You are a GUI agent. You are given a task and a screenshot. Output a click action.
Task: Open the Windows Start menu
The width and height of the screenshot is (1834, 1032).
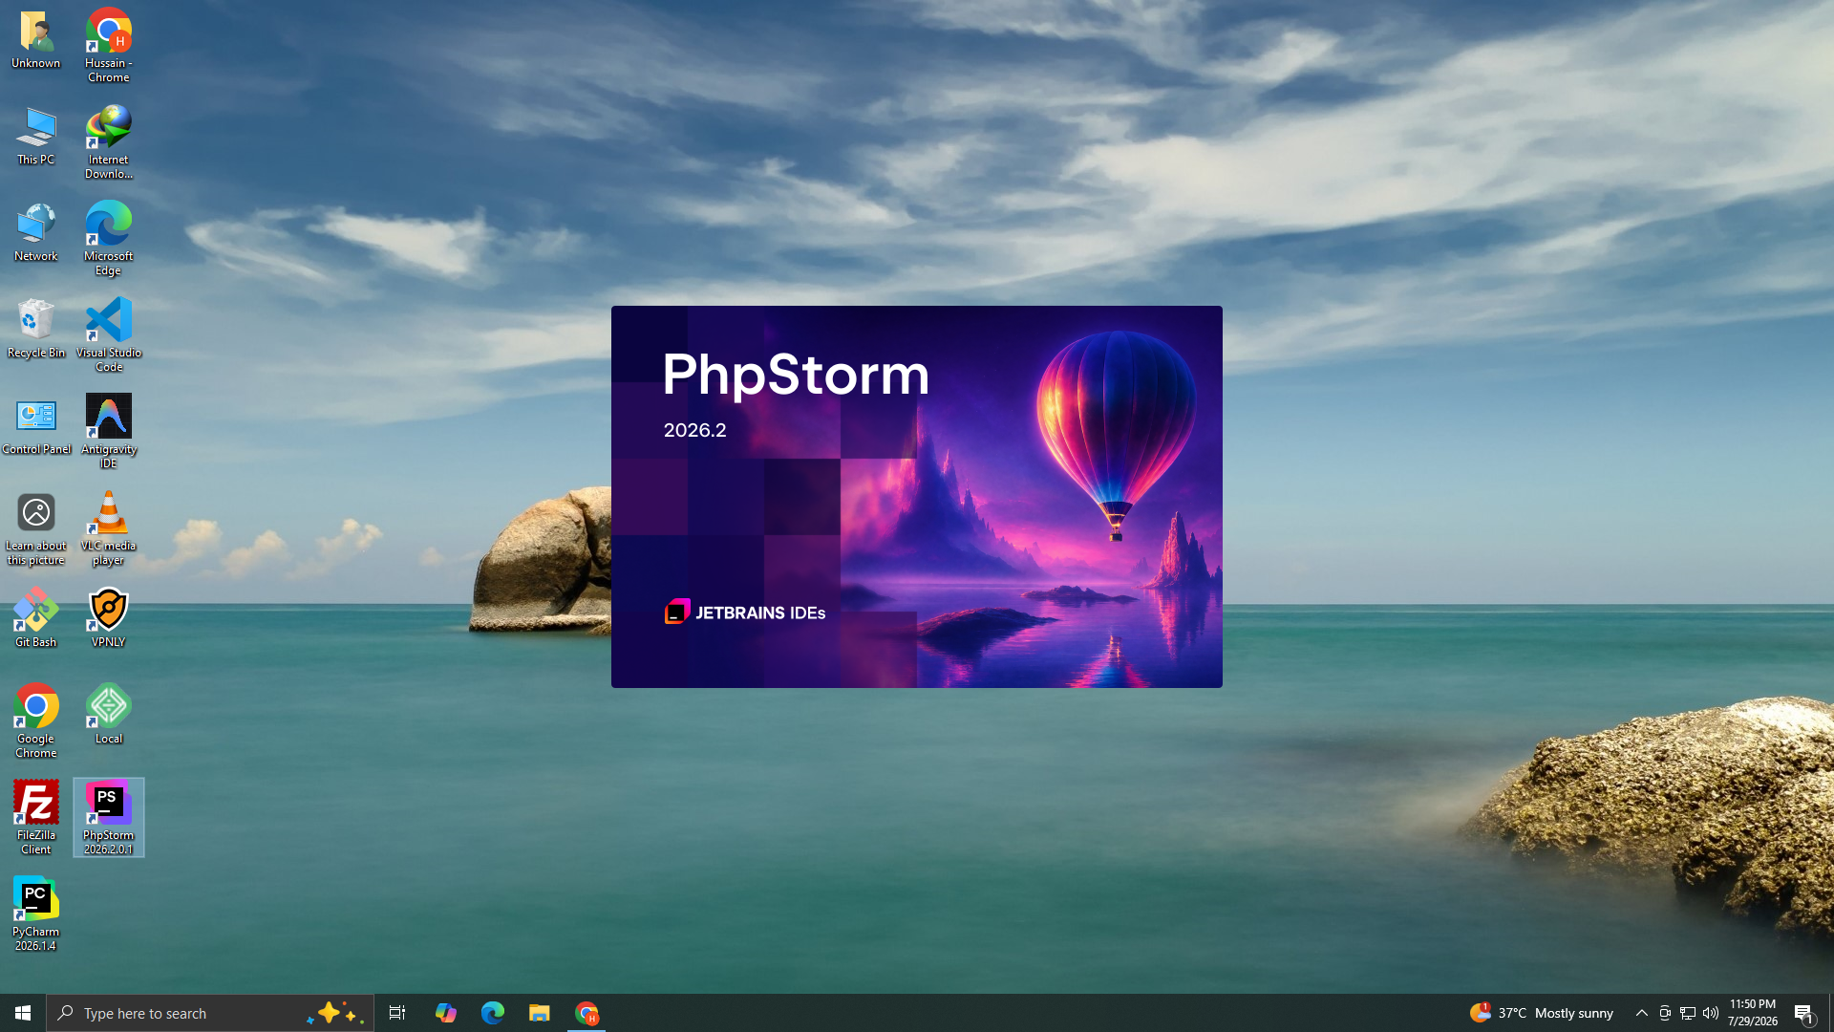pyautogui.click(x=23, y=1013)
